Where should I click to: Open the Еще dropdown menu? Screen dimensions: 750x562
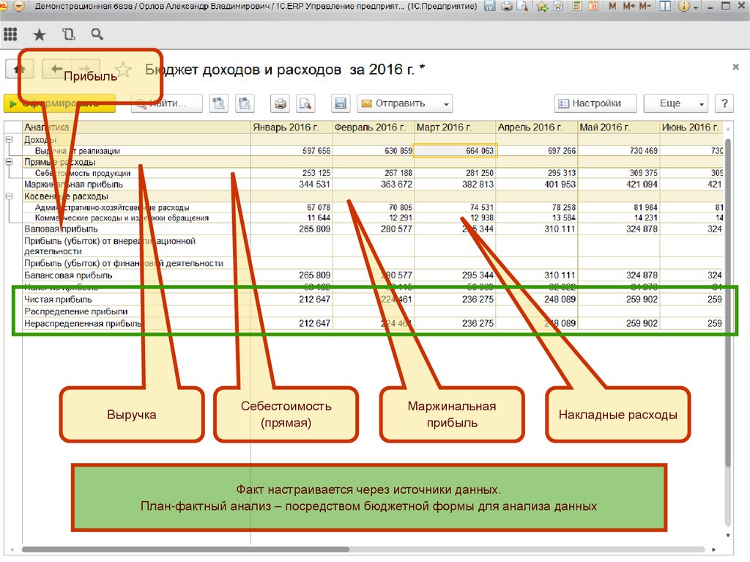point(676,103)
